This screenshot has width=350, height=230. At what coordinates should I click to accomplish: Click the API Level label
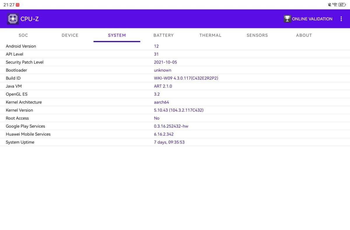[15, 54]
